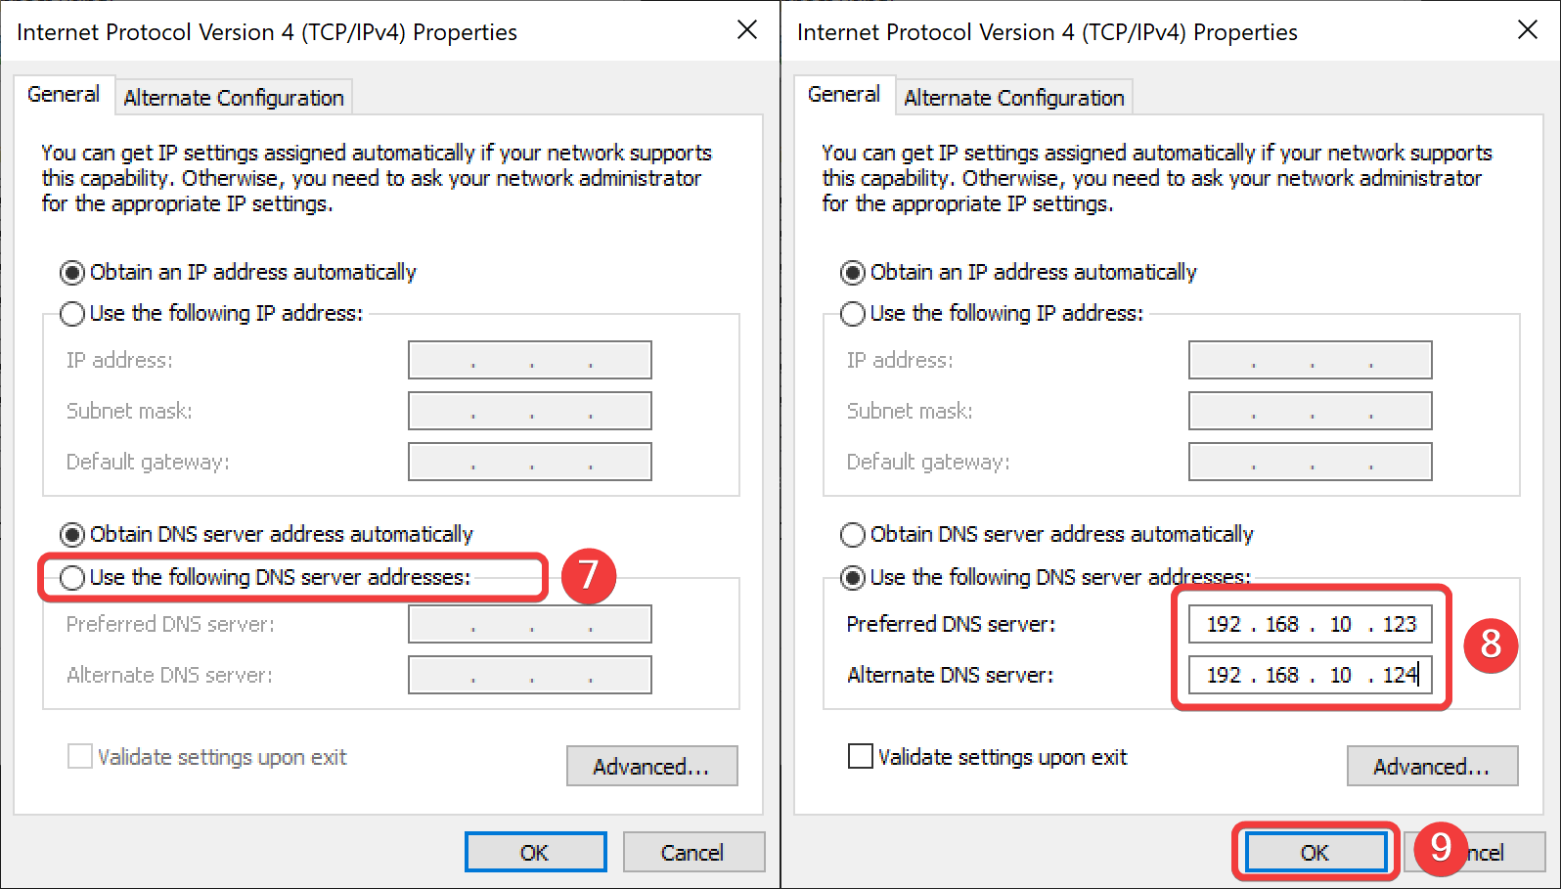Switch to General tab in right dialog
The width and height of the screenshot is (1561, 889).
click(x=844, y=95)
